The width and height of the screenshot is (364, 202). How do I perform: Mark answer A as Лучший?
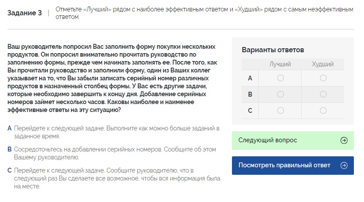pyautogui.click(x=280, y=78)
